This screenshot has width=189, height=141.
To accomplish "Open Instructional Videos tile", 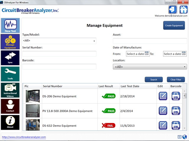I will point(10,90).
